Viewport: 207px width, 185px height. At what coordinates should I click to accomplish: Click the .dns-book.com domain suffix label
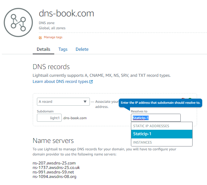pos(74,118)
